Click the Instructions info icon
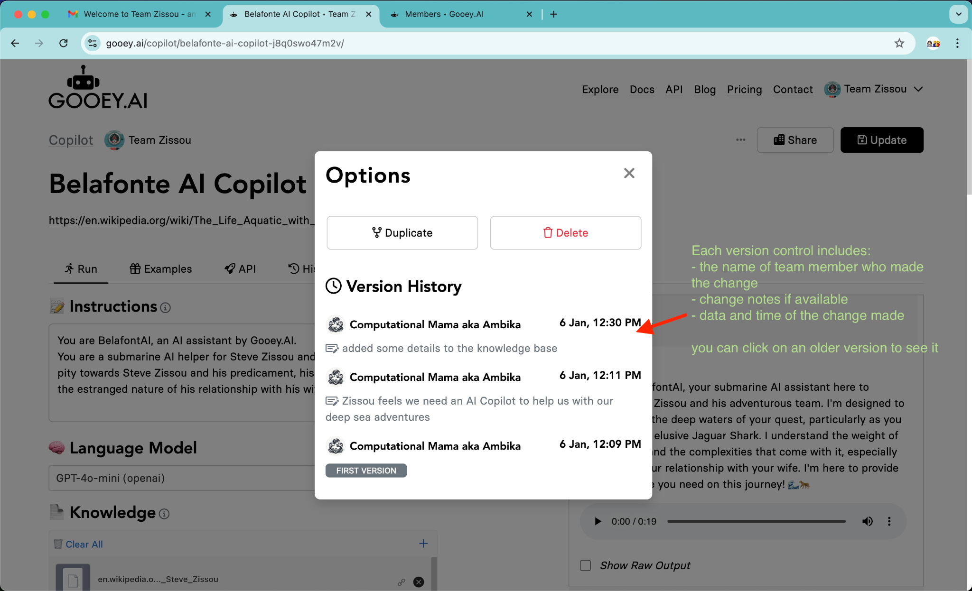Viewport: 972px width, 591px height. tap(165, 308)
